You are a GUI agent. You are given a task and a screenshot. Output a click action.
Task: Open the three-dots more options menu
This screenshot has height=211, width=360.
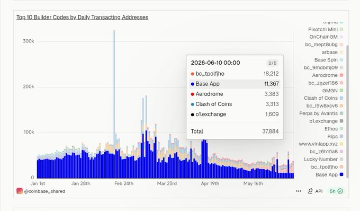(299, 191)
